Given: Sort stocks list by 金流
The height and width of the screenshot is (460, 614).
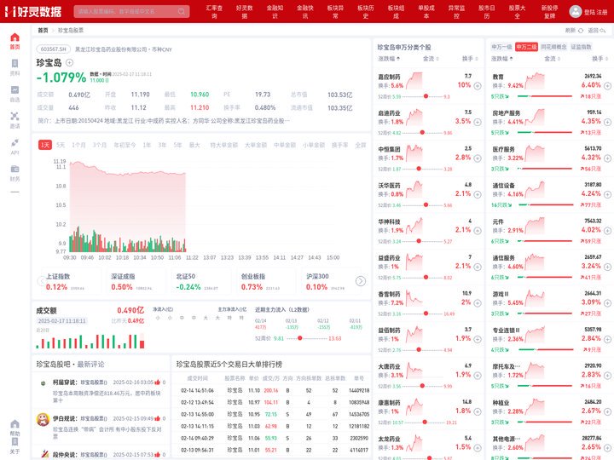Looking at the screenshot, I should click(x=431, y=59).
